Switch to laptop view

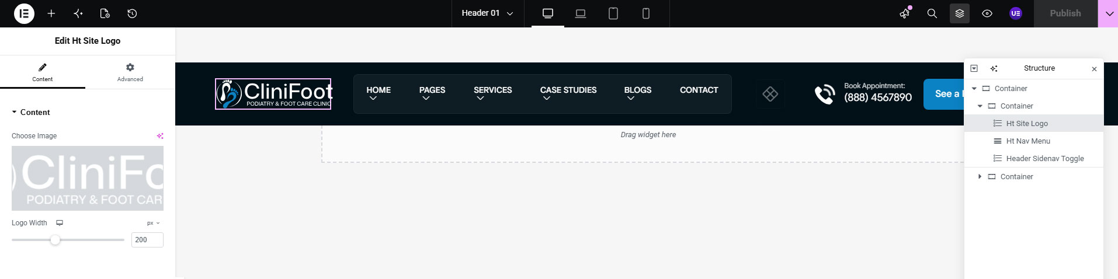(581, 13)
